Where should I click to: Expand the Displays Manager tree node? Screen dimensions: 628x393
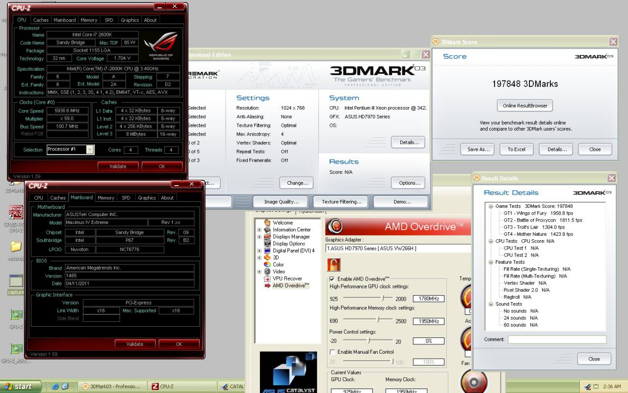(x=259, y=236)
